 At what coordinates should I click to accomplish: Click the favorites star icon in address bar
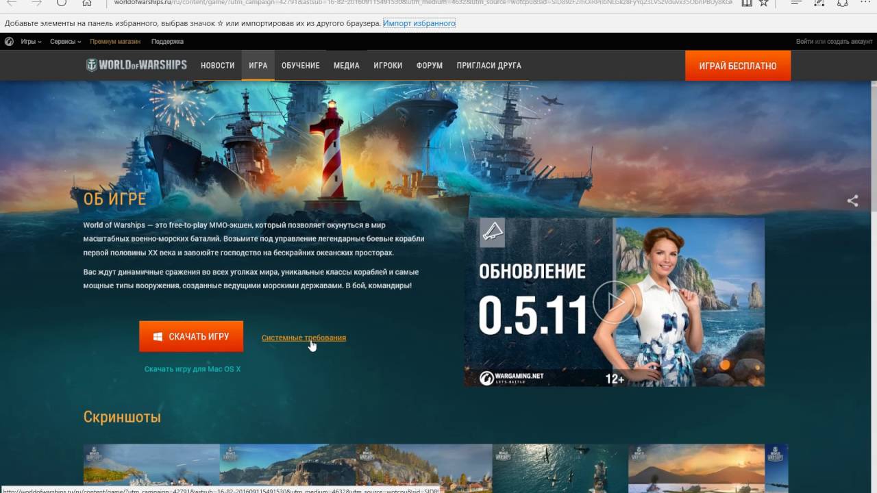(763, 3)
